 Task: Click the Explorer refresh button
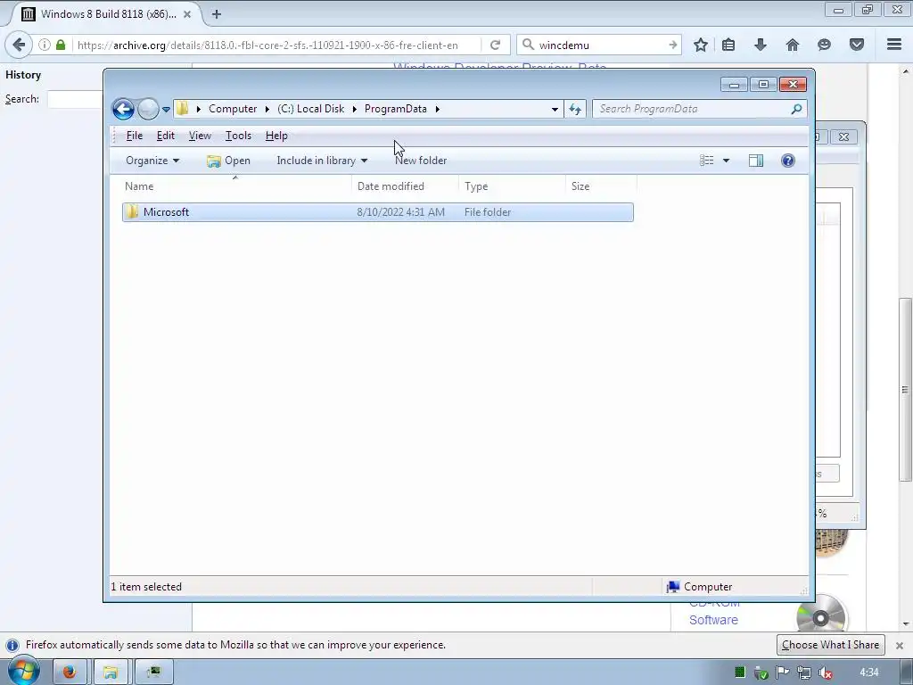click(575, 109)
